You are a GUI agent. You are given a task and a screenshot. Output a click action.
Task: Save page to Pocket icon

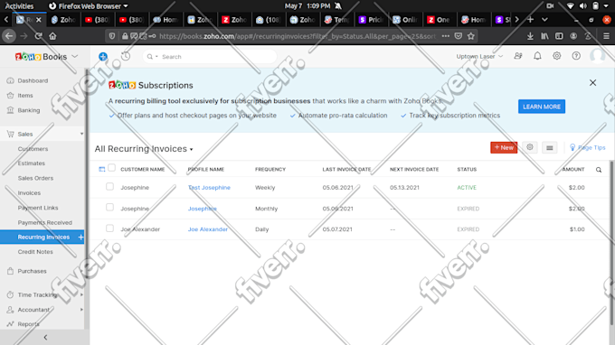[459, 36]
